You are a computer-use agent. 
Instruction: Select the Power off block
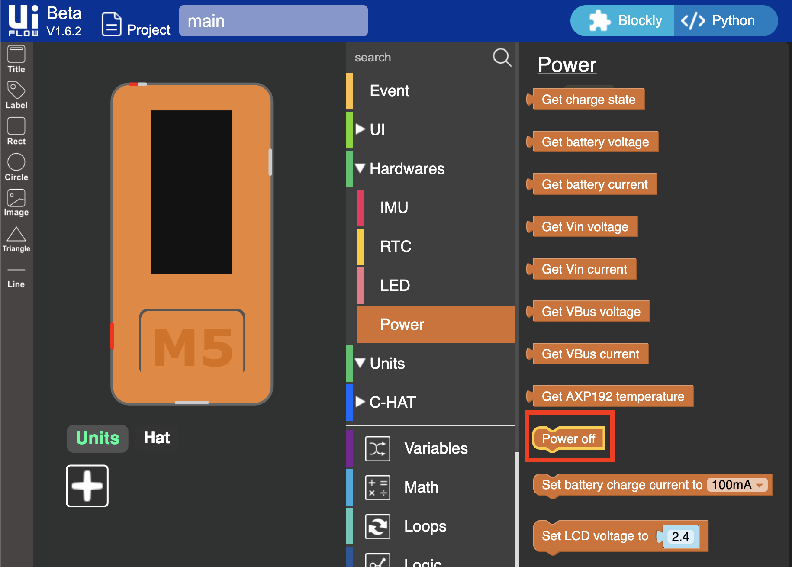[568, 439]
